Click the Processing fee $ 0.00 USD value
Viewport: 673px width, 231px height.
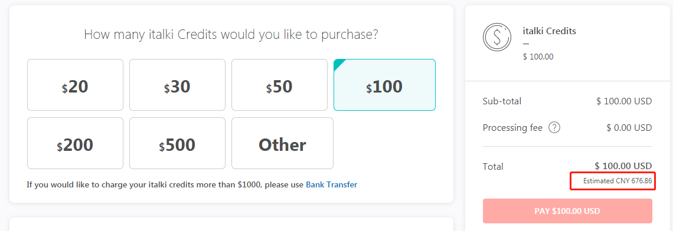(x=629, y=128)
